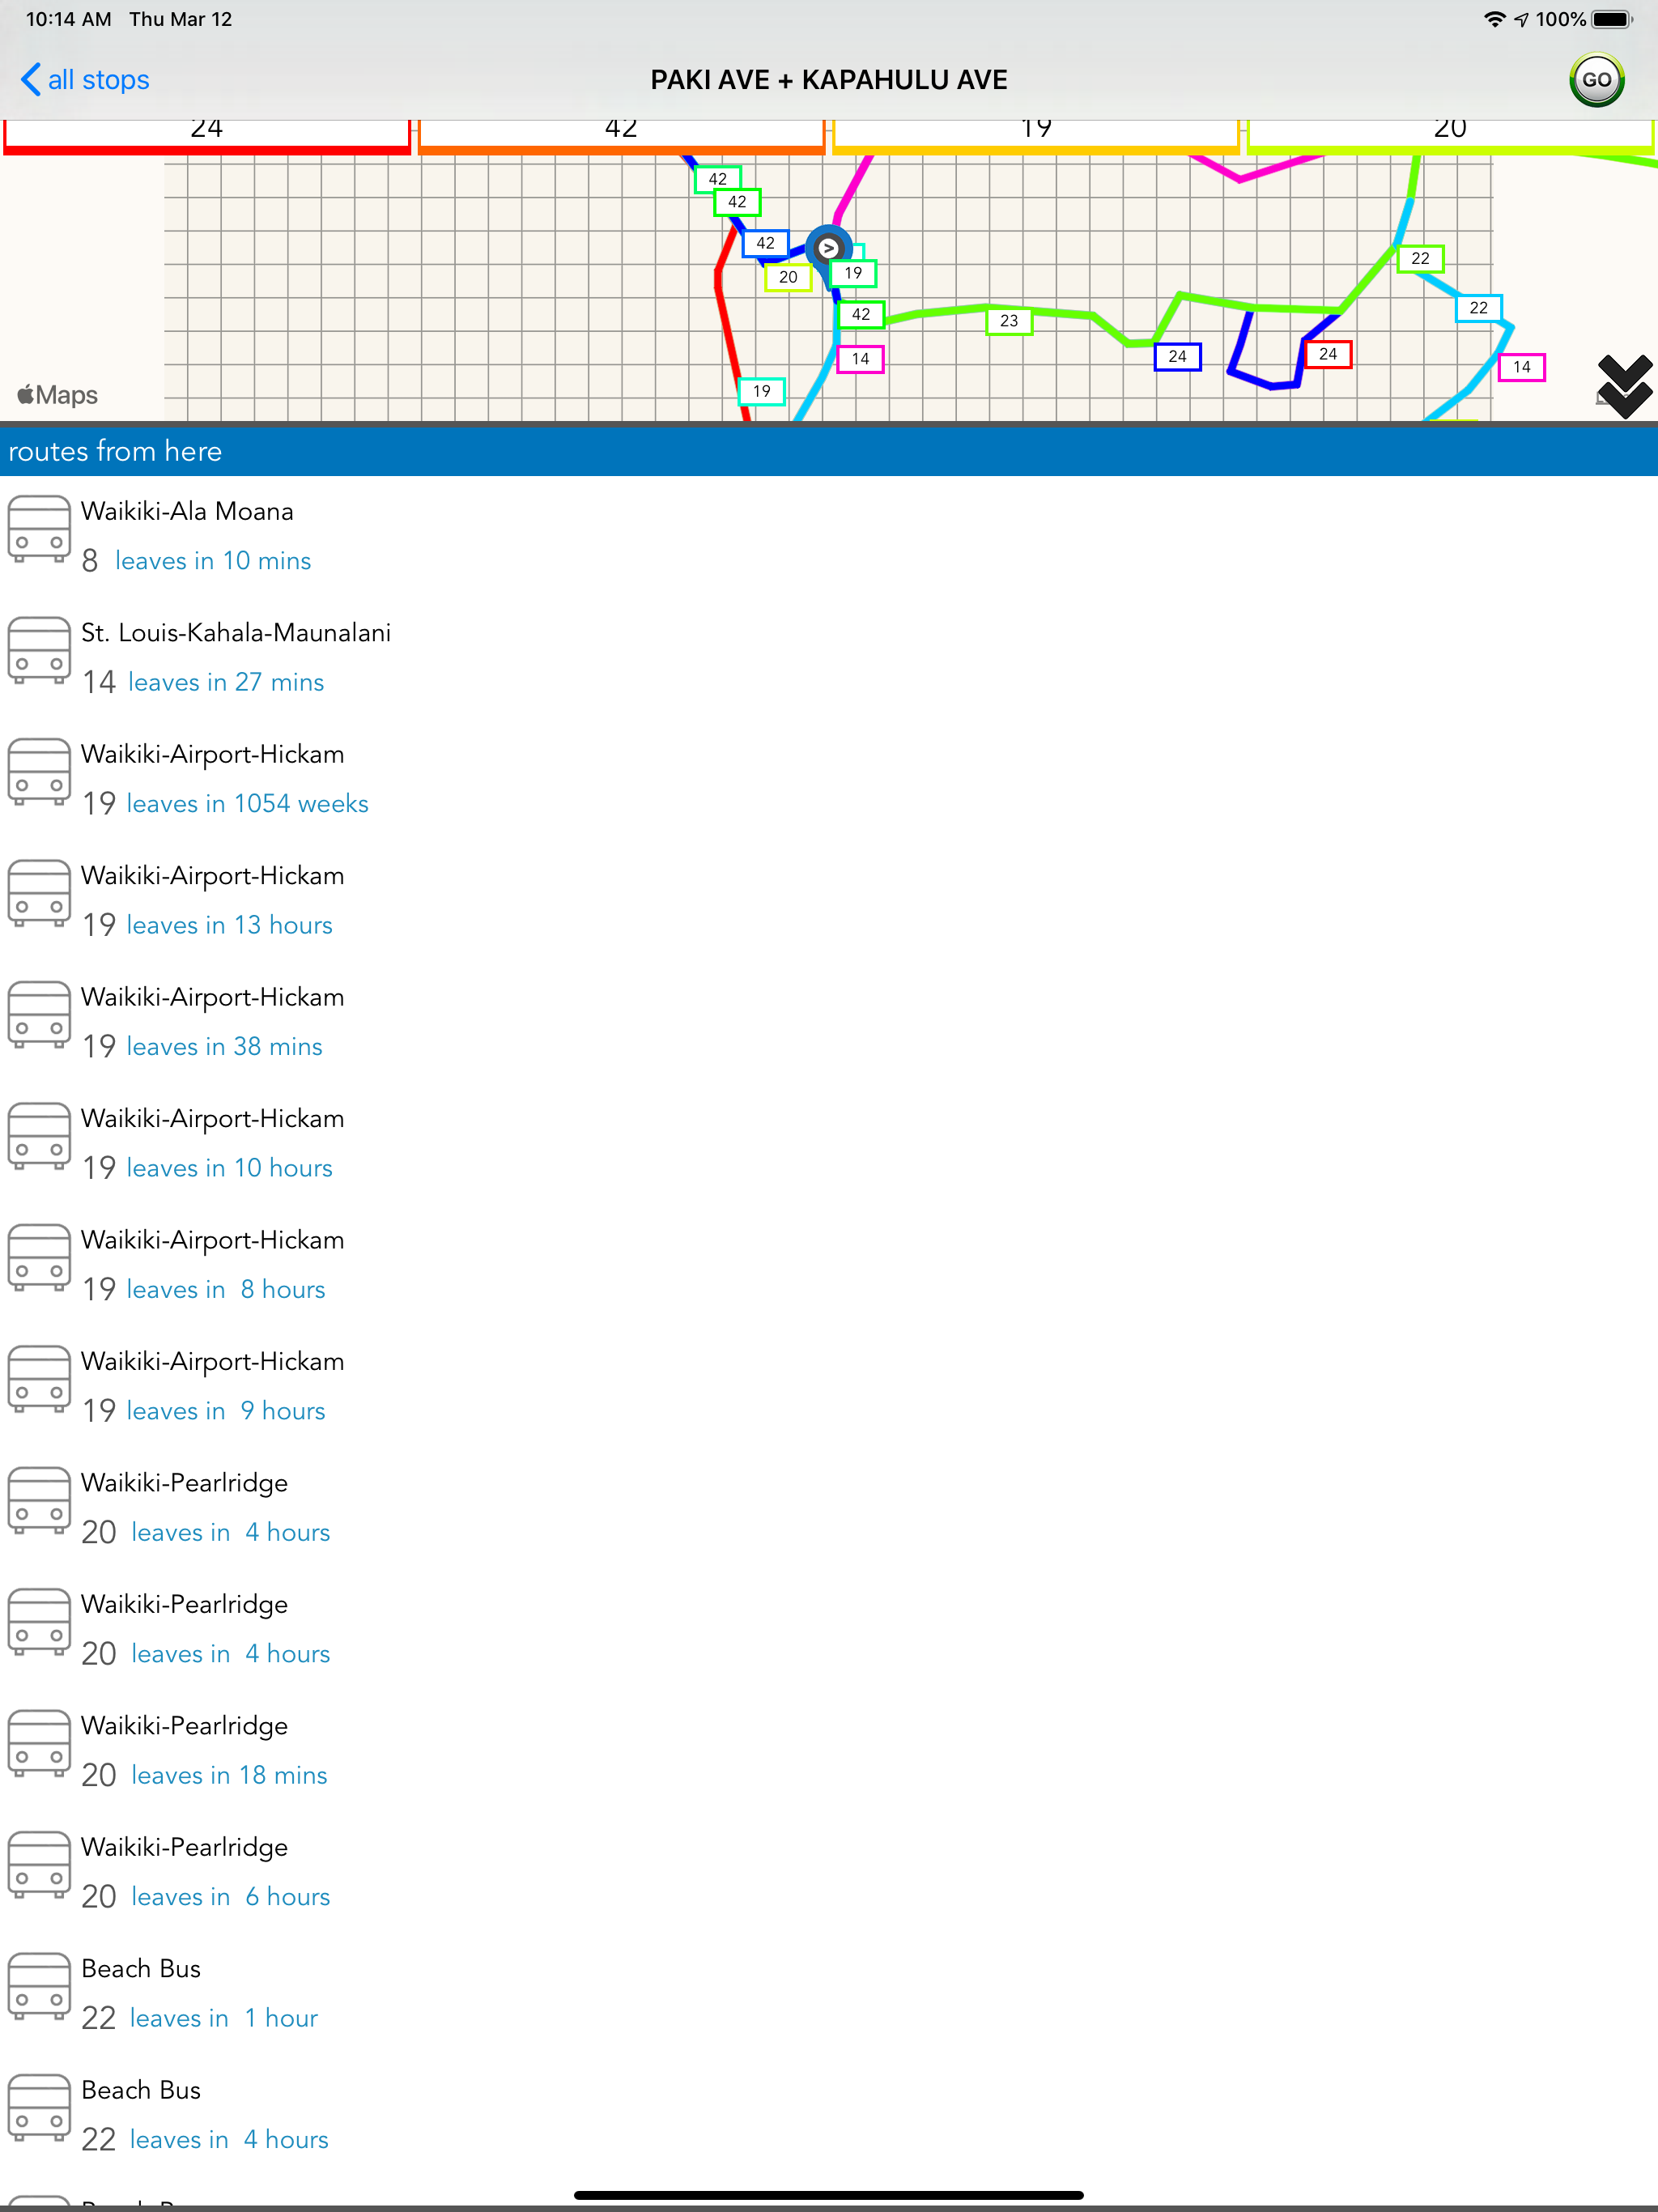Tap the green GO button

coord(1596,80)
